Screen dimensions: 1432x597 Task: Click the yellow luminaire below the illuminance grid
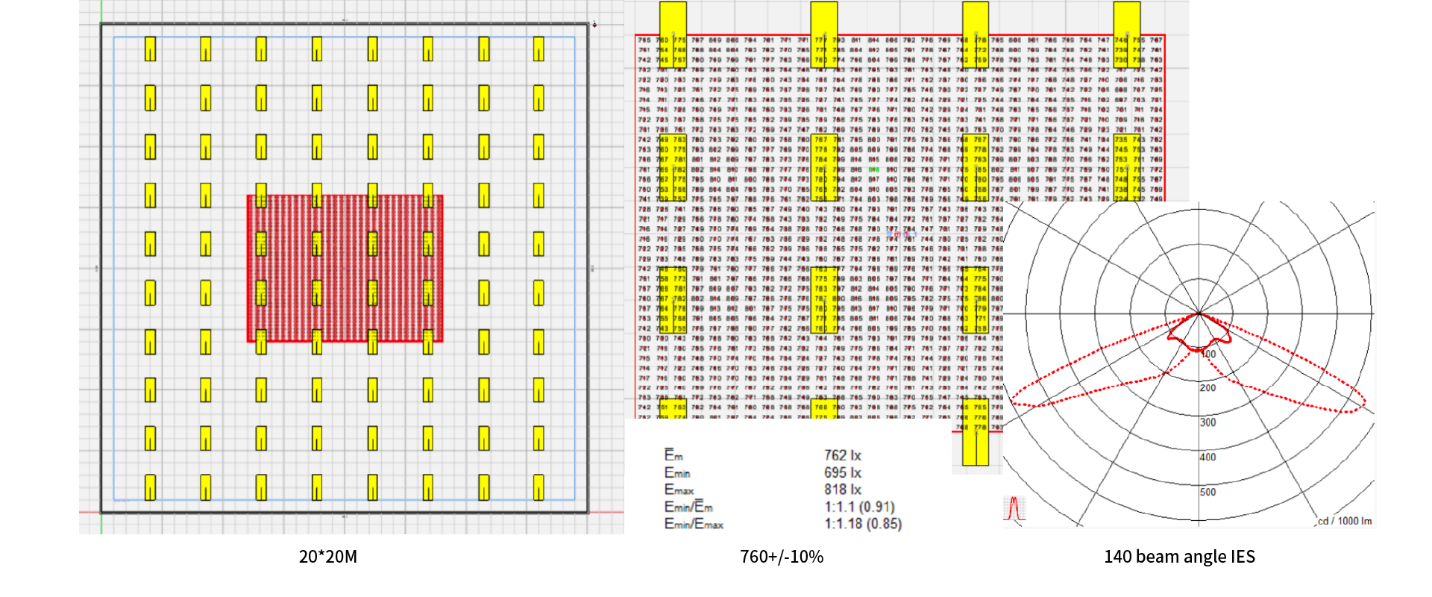976,433
